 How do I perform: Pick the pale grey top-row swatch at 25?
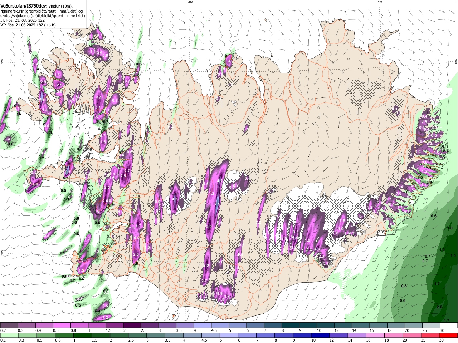pos(431,325)
